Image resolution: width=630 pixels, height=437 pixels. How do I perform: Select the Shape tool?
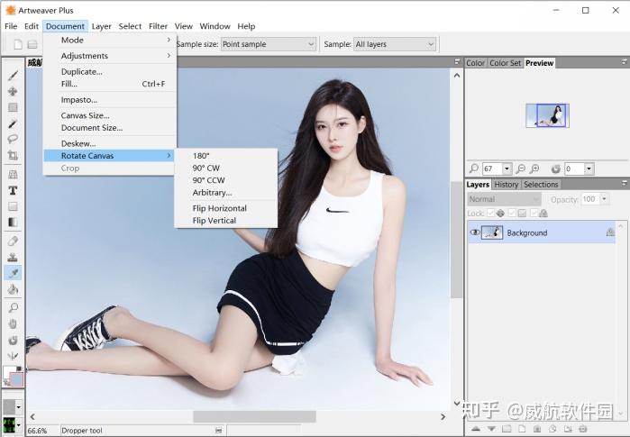[13, 206]
